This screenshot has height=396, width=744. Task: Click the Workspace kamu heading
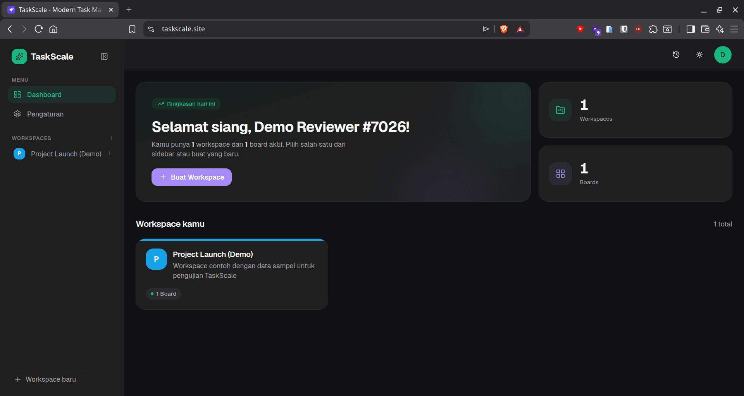pos(170,224)
